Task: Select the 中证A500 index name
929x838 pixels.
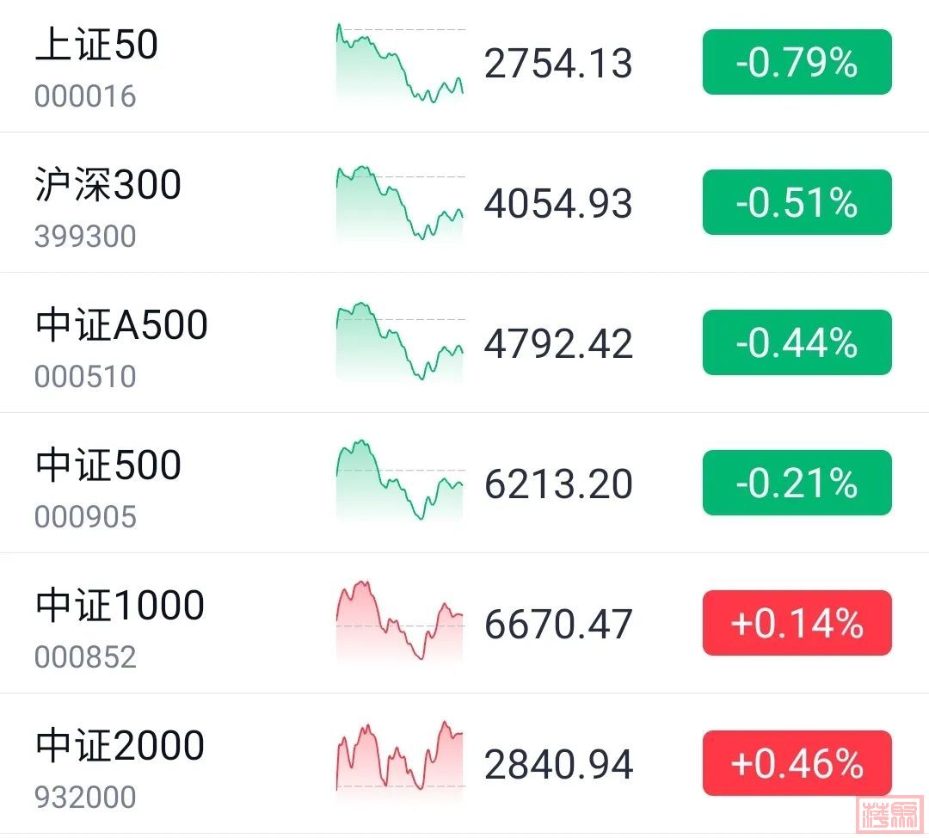Action: 121,325
